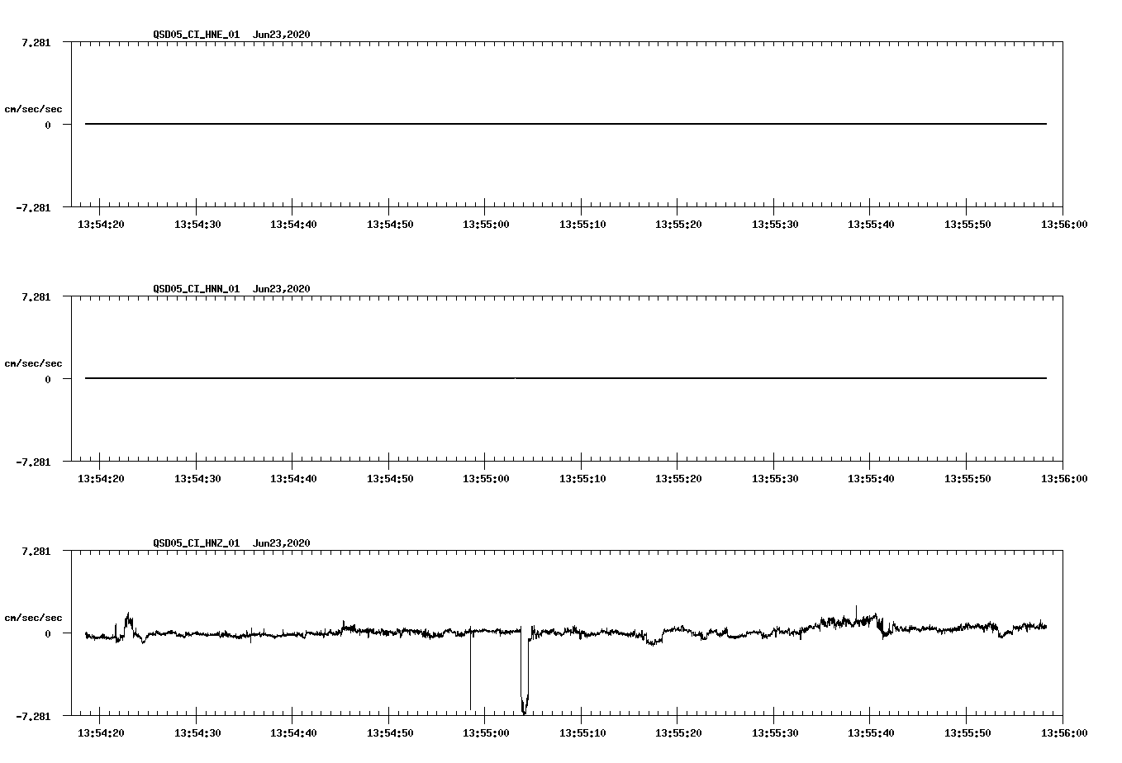
Task: Select the -7.281 lower limit on HNZ plot
Action: click(32, 716)
